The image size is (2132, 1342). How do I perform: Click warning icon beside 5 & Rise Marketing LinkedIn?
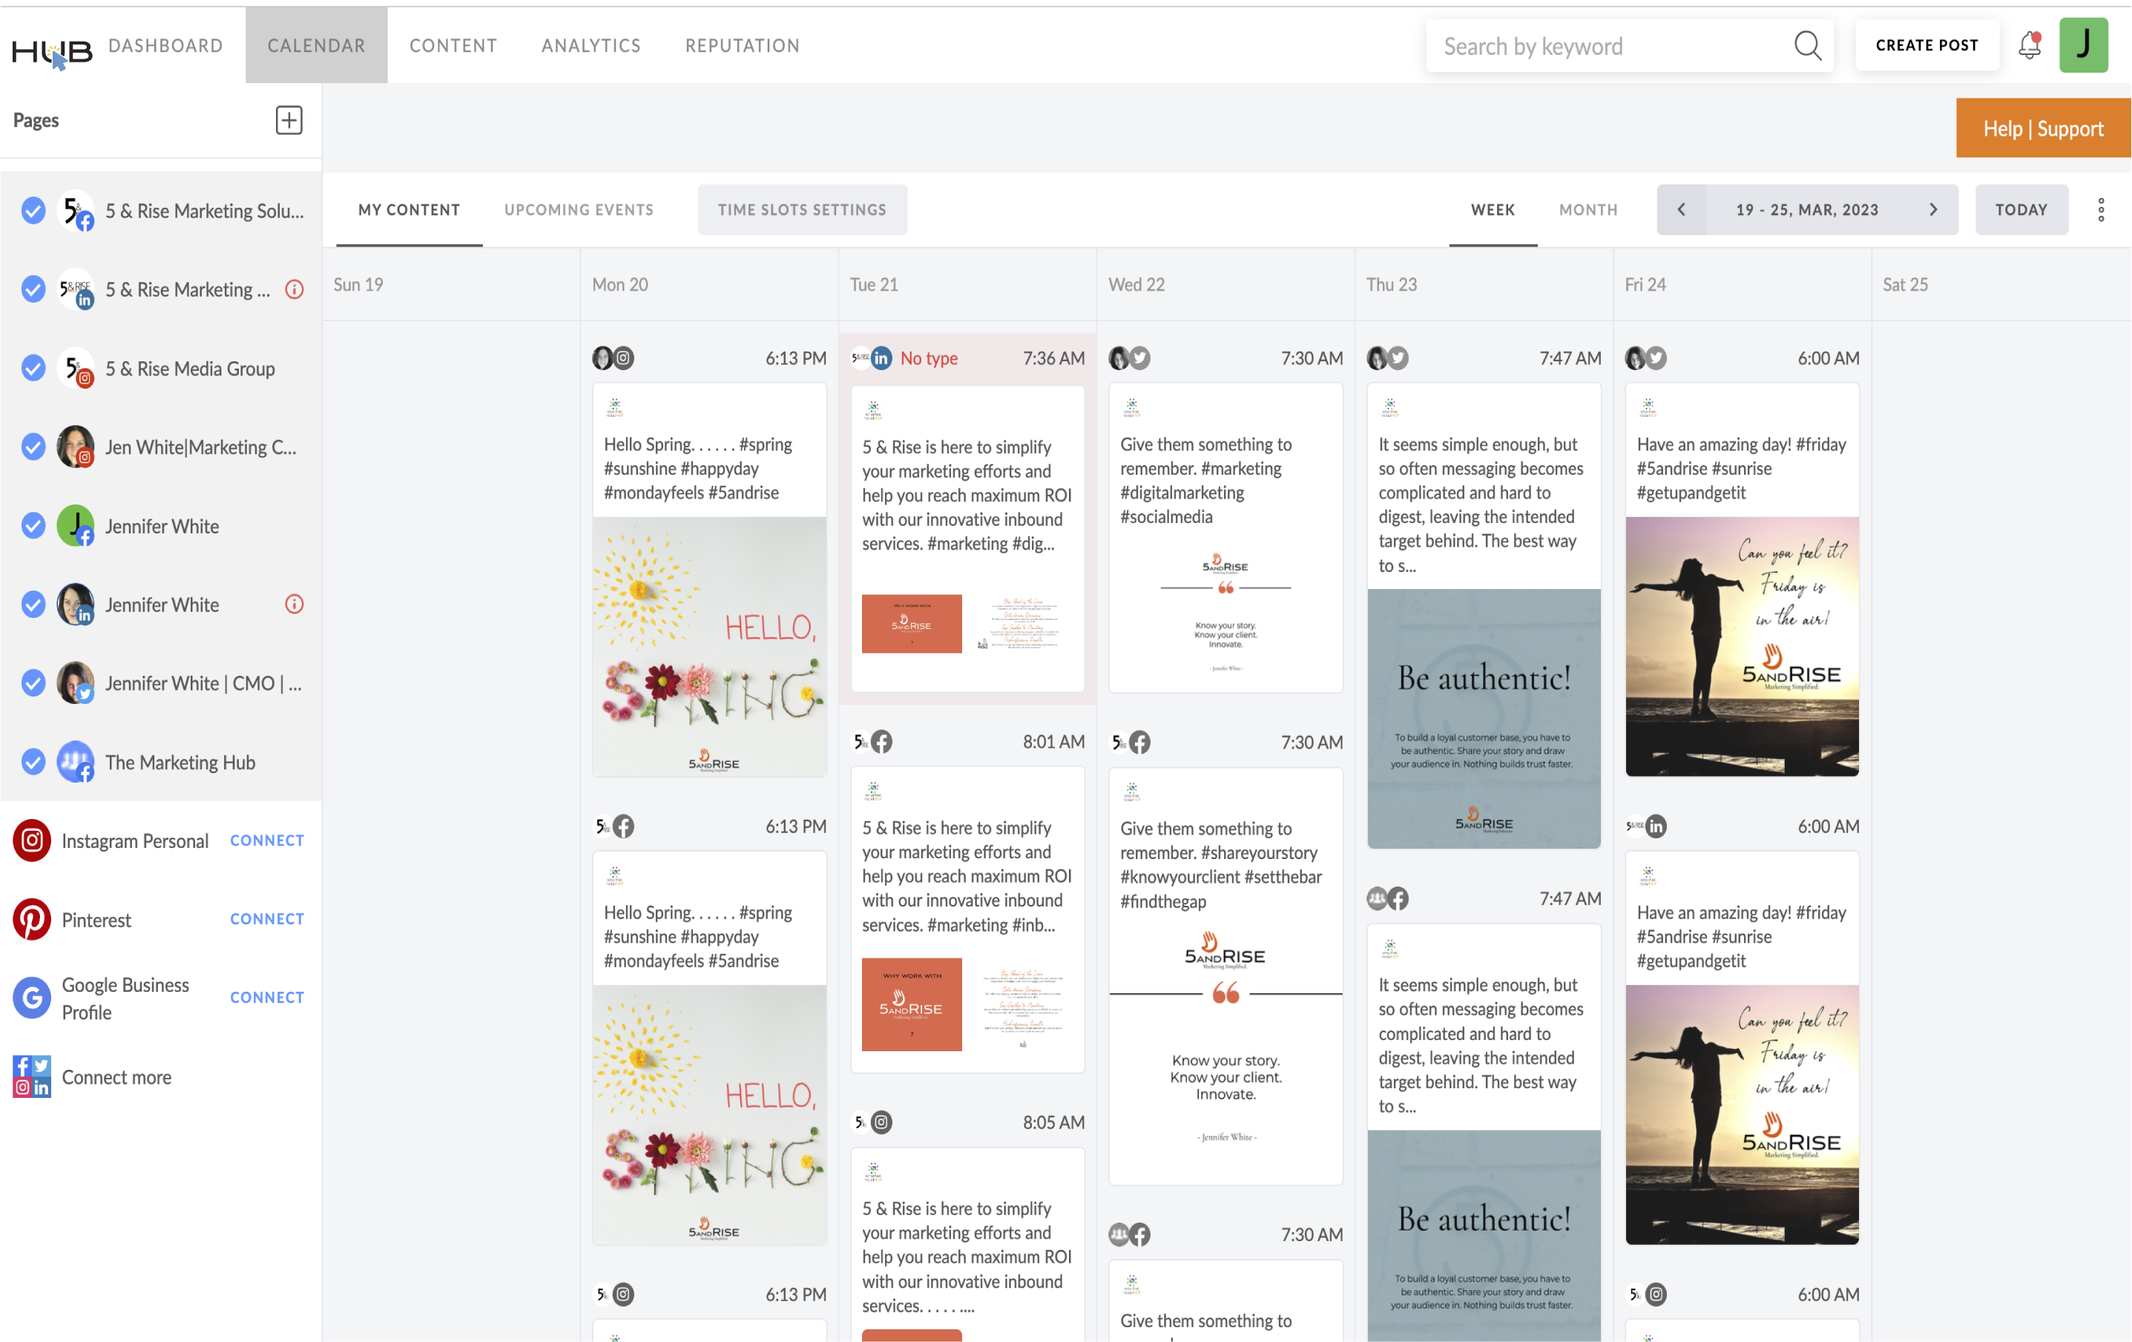[x=294, y=289]
